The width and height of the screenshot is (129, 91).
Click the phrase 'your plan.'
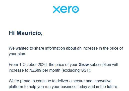(17, 54)
